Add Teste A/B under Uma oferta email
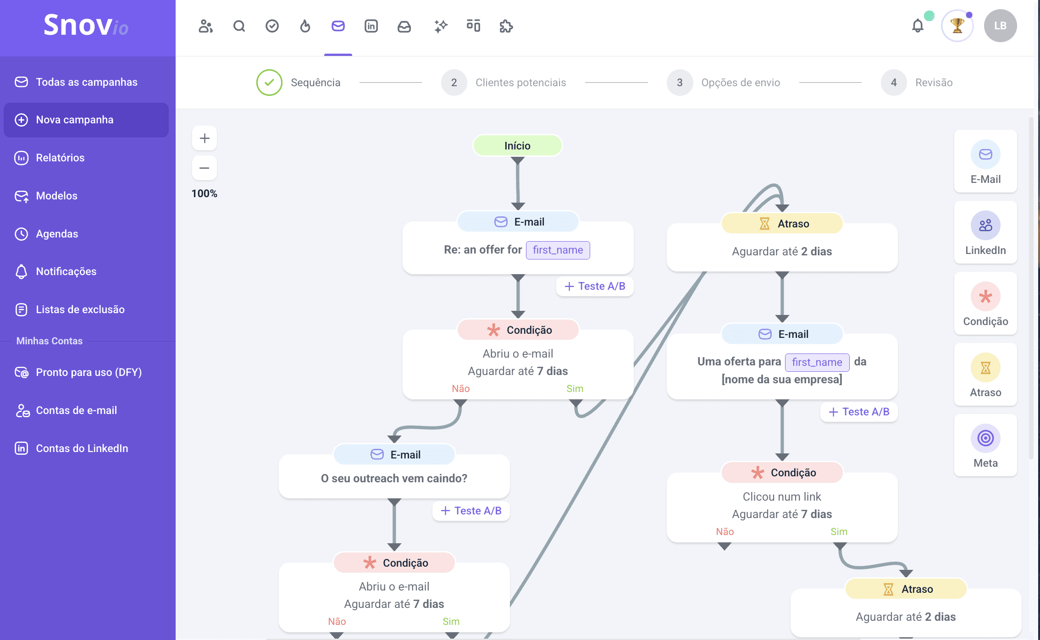This screenshot has width=1040, height=640. coord(859,412)
